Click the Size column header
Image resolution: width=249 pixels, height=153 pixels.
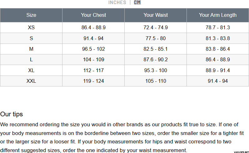[x=31, y=15]
